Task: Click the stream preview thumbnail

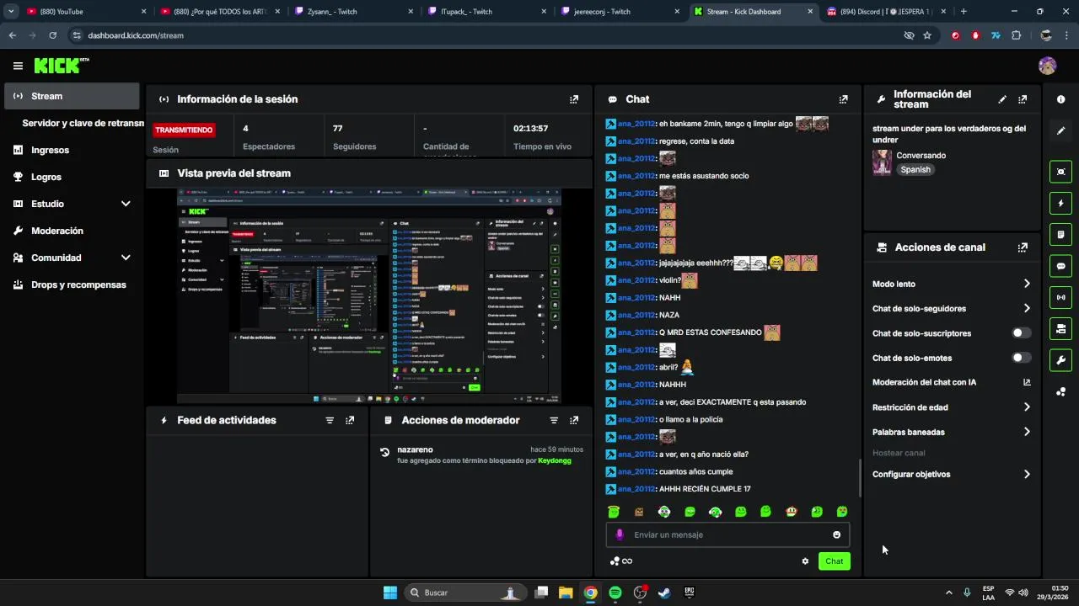Action: [x=369, y=295]
